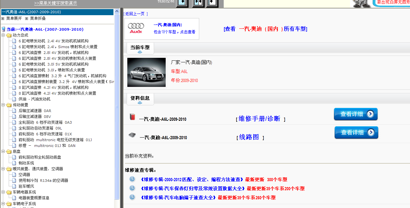
Task: Collapse the 动力总成 tree node
Action: (x=3, y=35)
